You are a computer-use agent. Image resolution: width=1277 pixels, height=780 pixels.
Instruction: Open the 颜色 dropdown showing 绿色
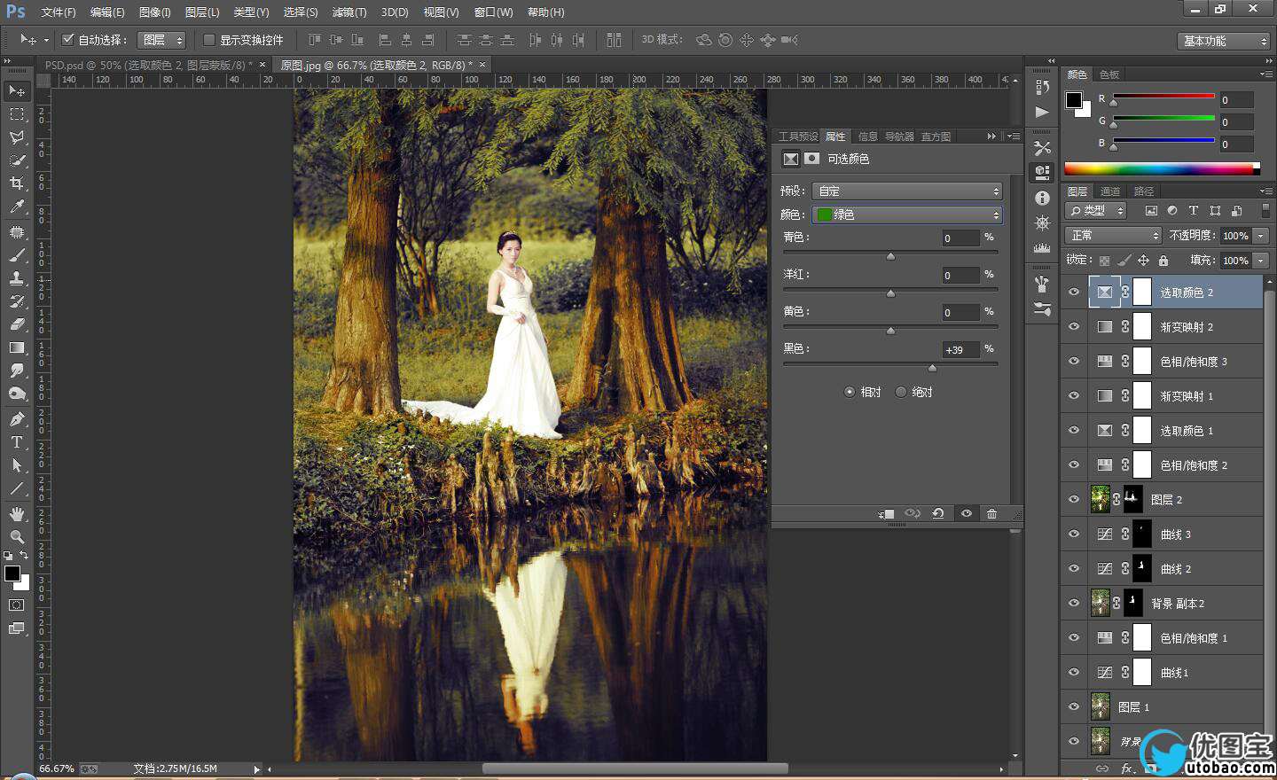pyautogui.click(x=906, y=214)
